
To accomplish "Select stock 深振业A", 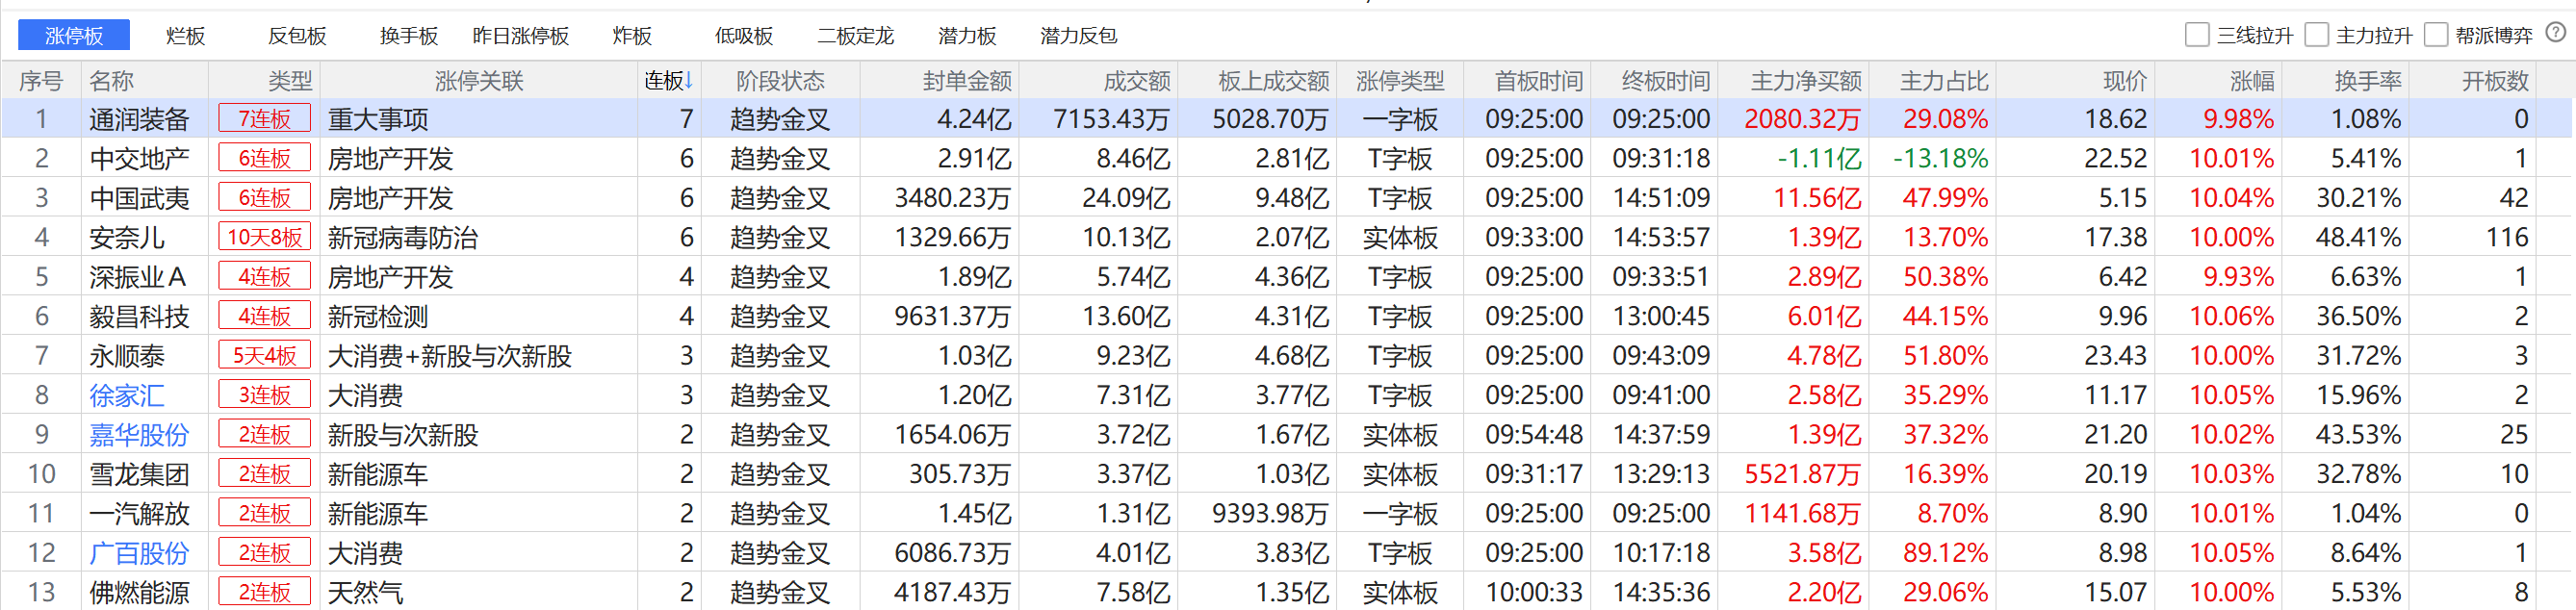I will click(x=138, y=277).
